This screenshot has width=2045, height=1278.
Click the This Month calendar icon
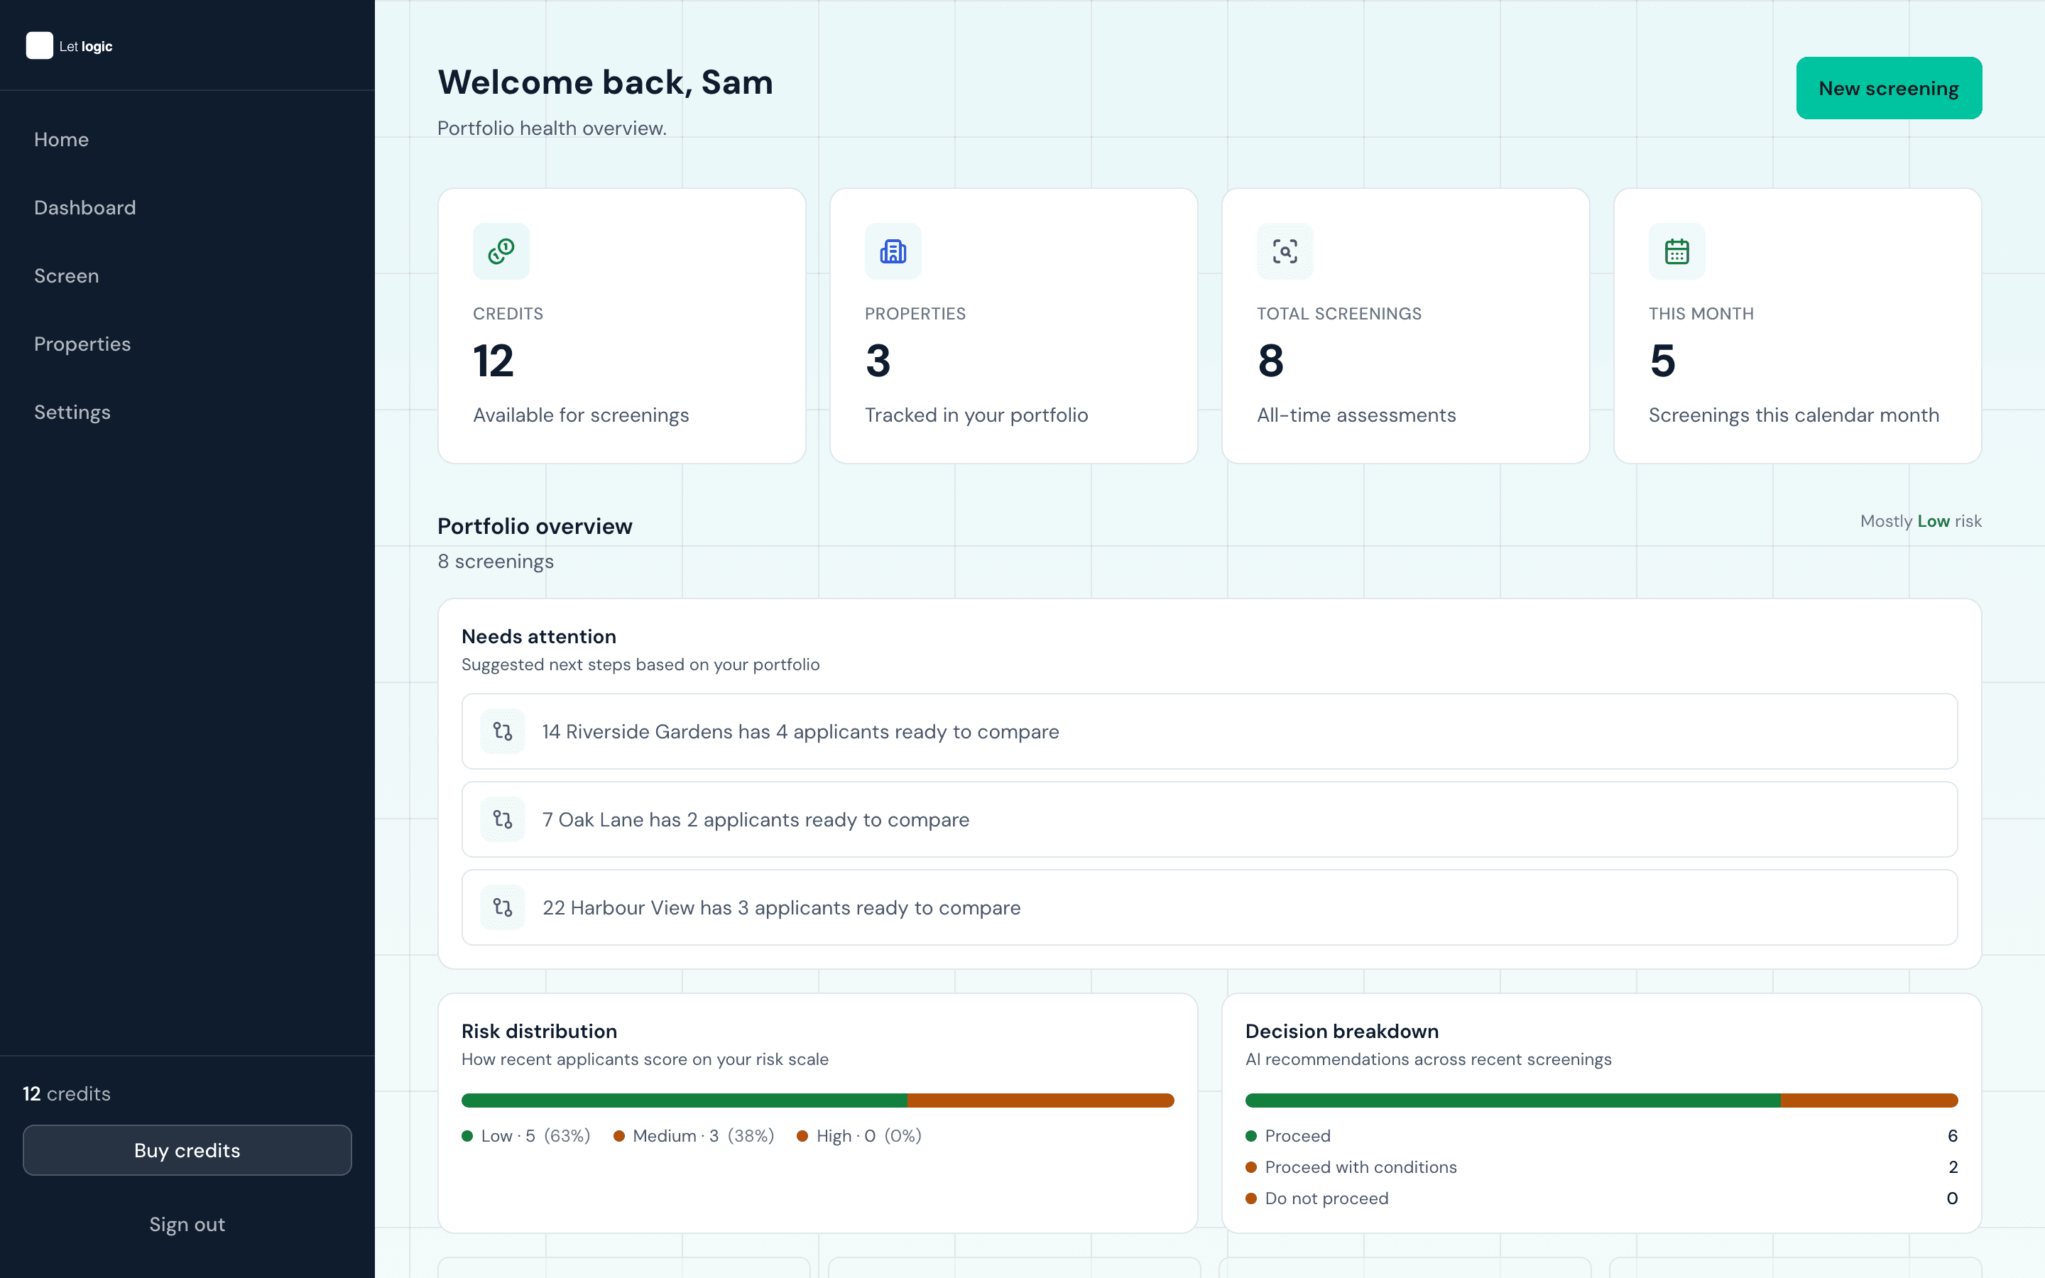point(1677,251)
